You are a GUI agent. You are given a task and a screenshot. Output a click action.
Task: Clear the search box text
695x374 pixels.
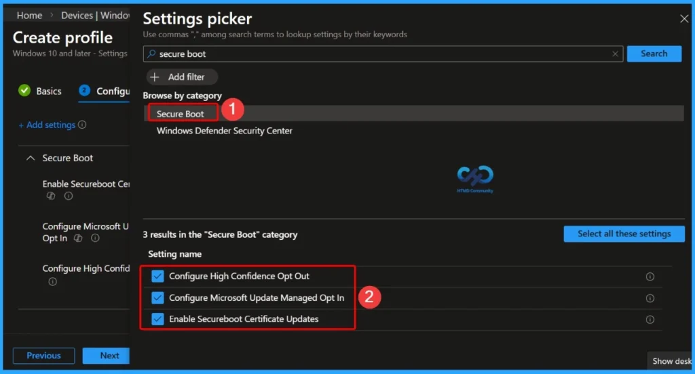point(615,54)
